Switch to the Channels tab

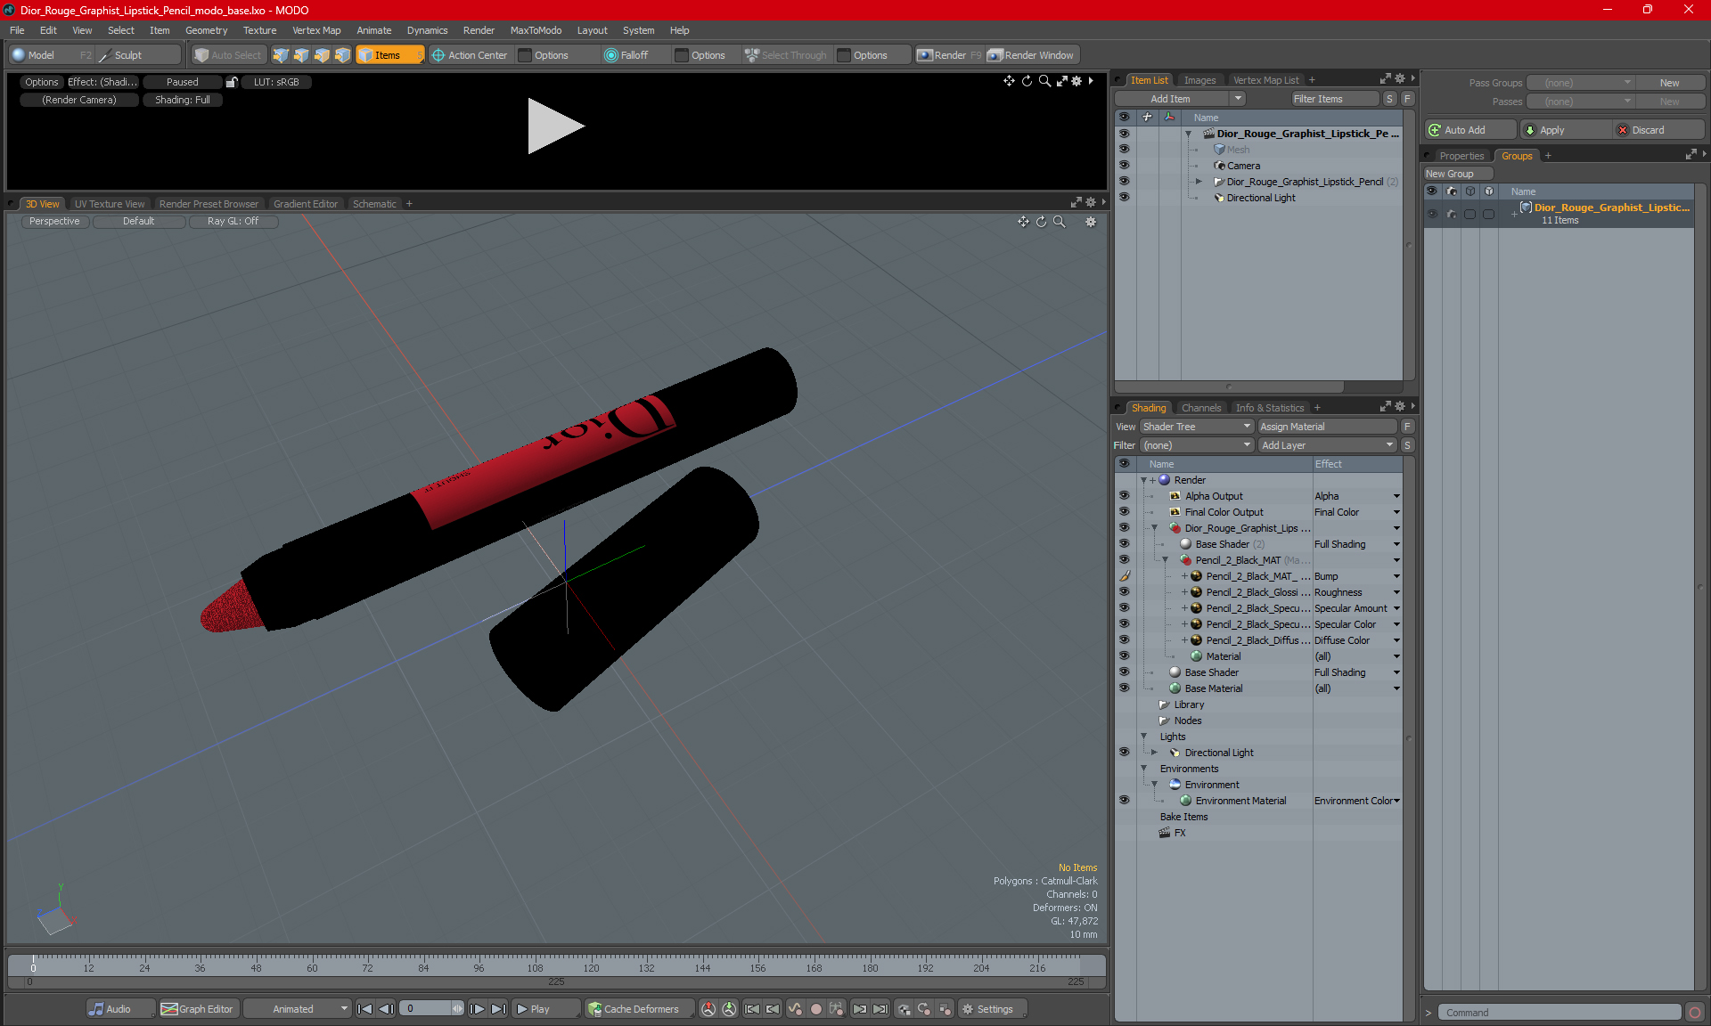coord(1201,408)
